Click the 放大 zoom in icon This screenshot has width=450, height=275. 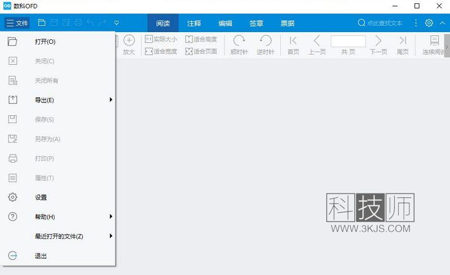pos(129,45)
